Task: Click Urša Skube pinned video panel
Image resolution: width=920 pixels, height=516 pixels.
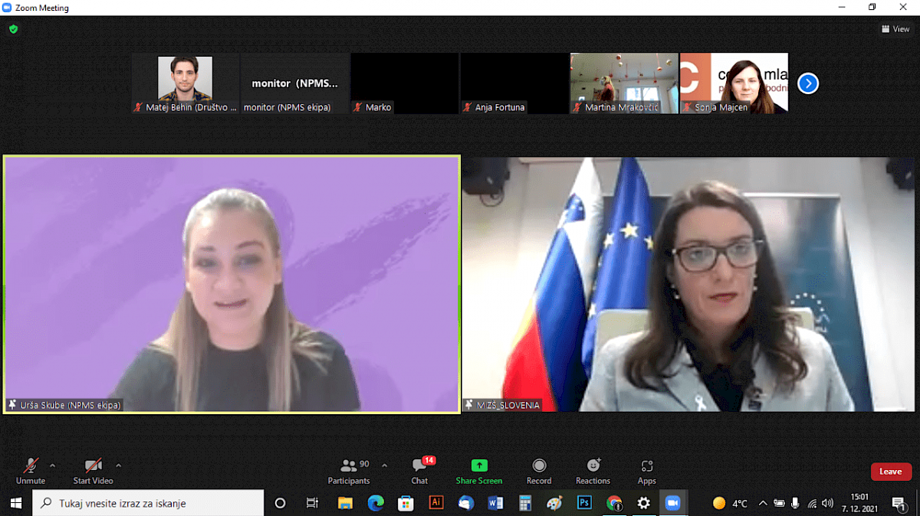Action: pos(232,284)
